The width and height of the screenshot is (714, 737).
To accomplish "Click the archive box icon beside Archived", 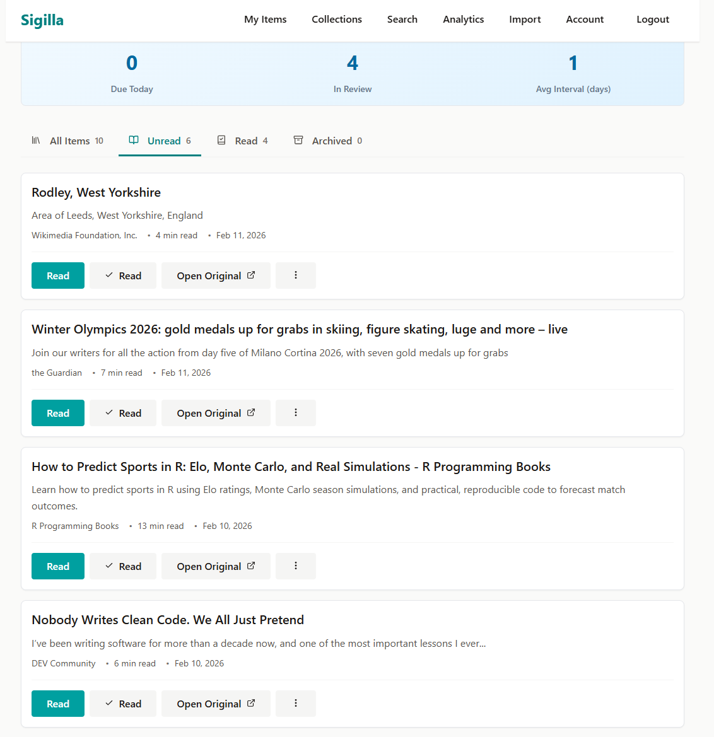I will 298,140.
